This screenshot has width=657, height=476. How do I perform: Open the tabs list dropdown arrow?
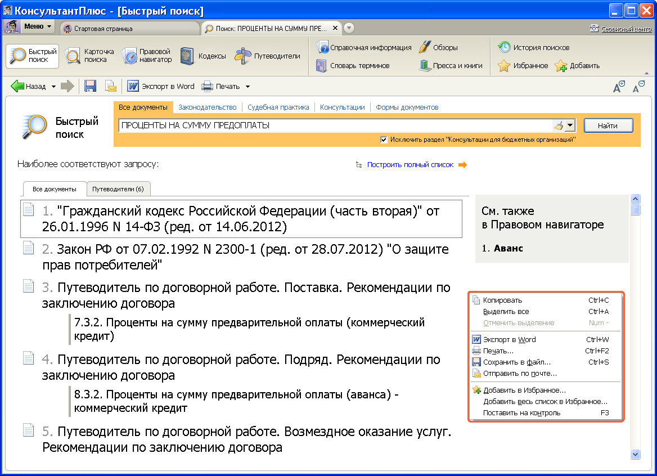tap(349, 28)
